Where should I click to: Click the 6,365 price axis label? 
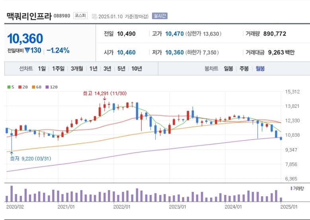tap(291, 179)
